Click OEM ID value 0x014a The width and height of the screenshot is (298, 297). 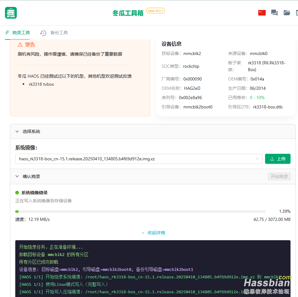257,79
